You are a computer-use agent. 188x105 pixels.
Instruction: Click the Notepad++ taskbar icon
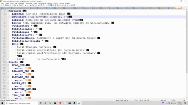[x=79, y=103]
